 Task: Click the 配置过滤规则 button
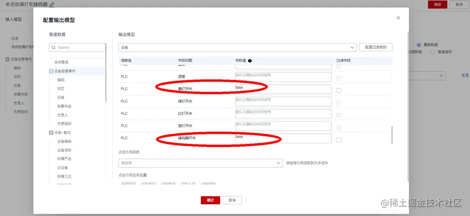[x=375, y=47]
